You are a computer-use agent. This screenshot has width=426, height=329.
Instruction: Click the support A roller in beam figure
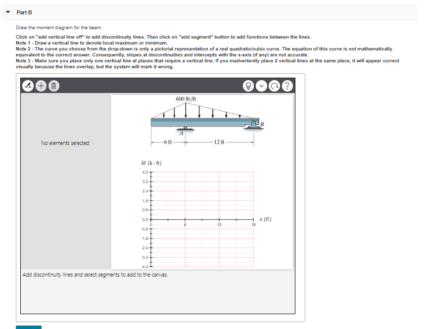pyautogui.click(x=185, y=128)
